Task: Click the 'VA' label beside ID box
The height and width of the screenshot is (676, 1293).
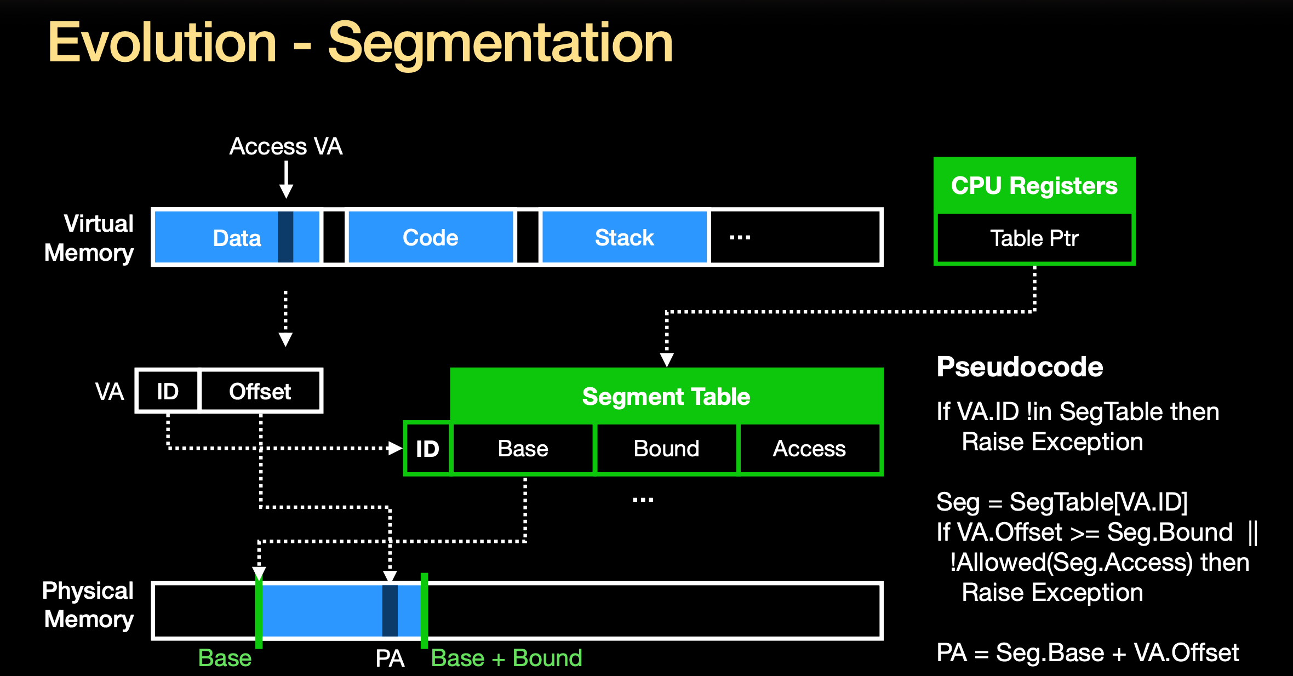Action: click(x=110, y=391)
